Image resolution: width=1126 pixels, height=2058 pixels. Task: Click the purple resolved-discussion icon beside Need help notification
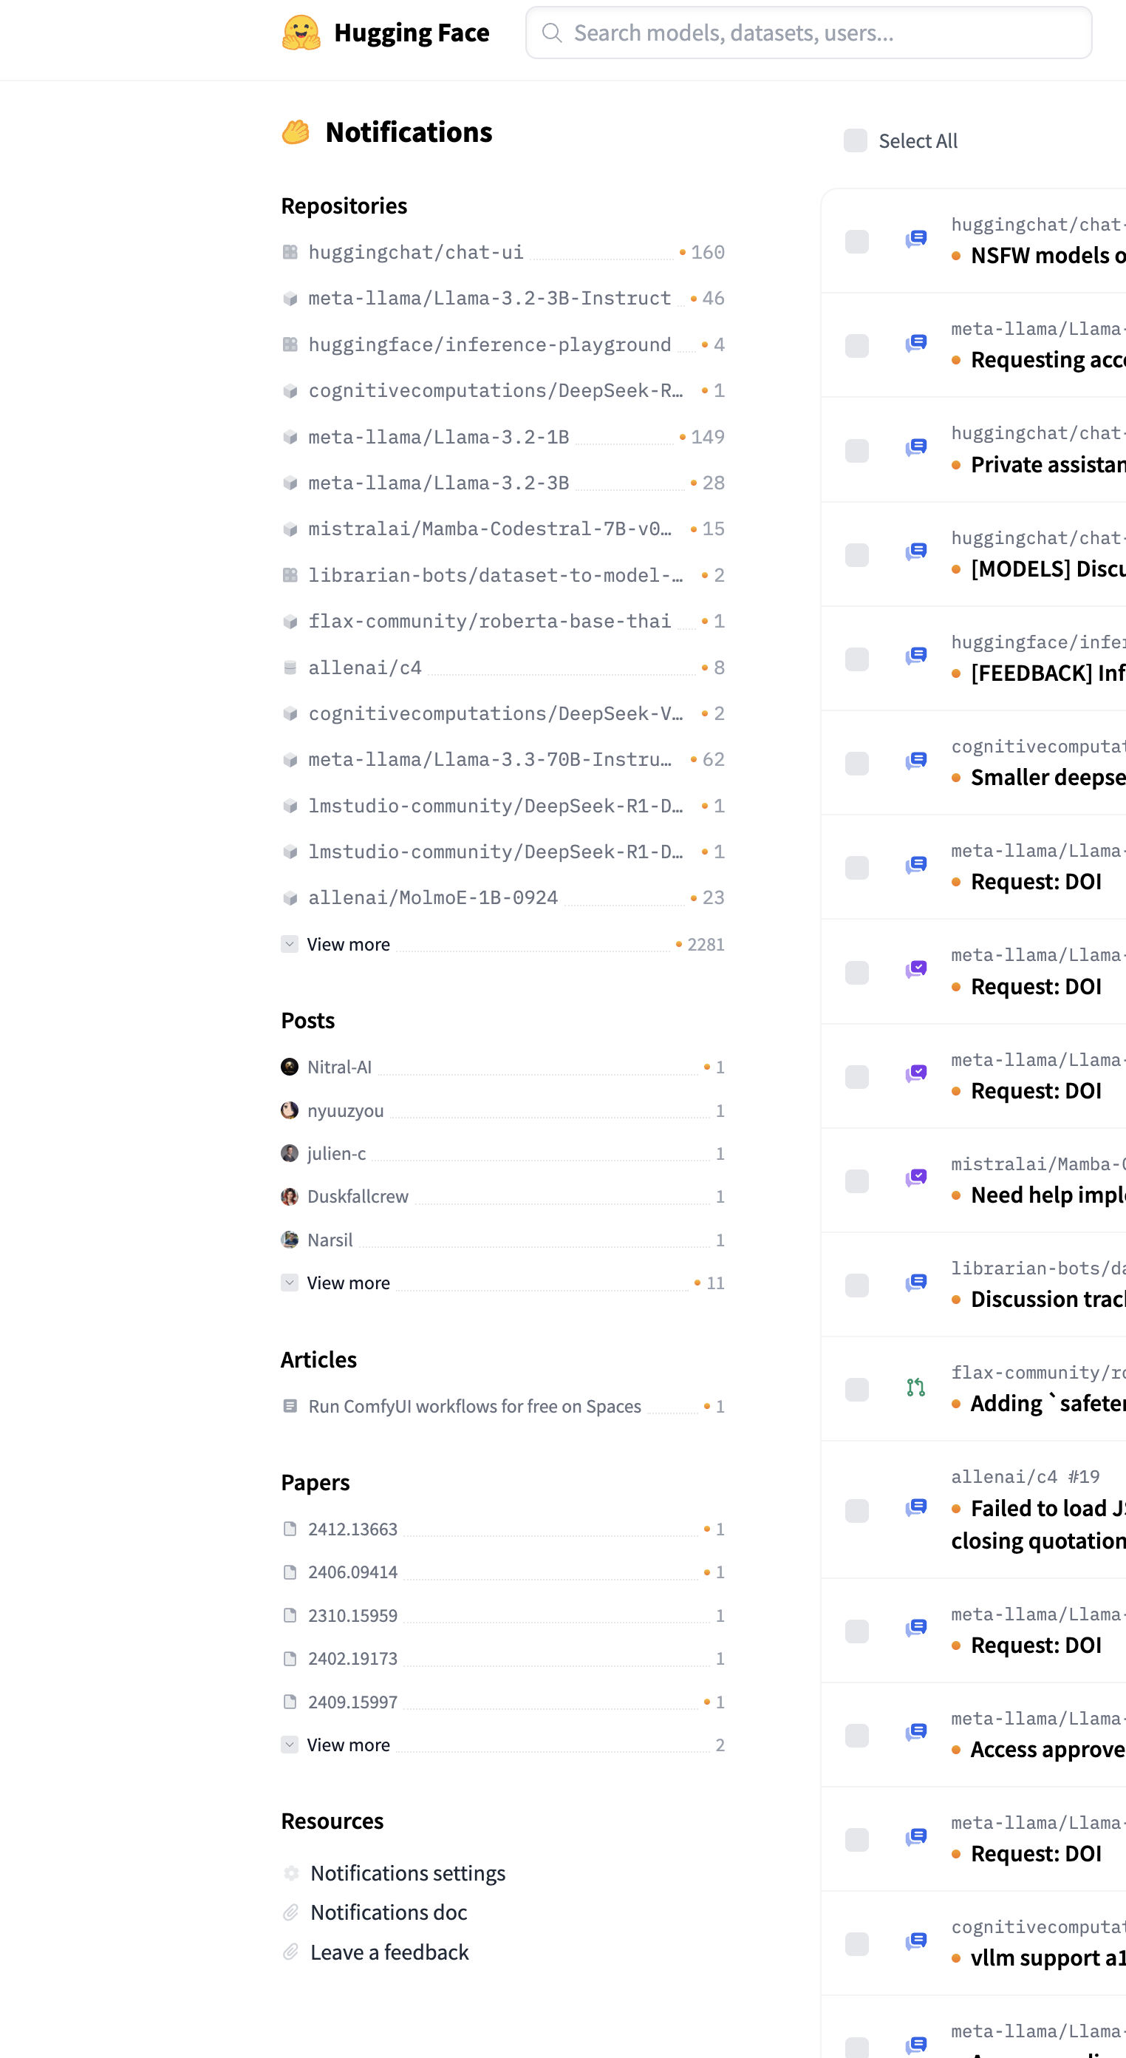915,1178
